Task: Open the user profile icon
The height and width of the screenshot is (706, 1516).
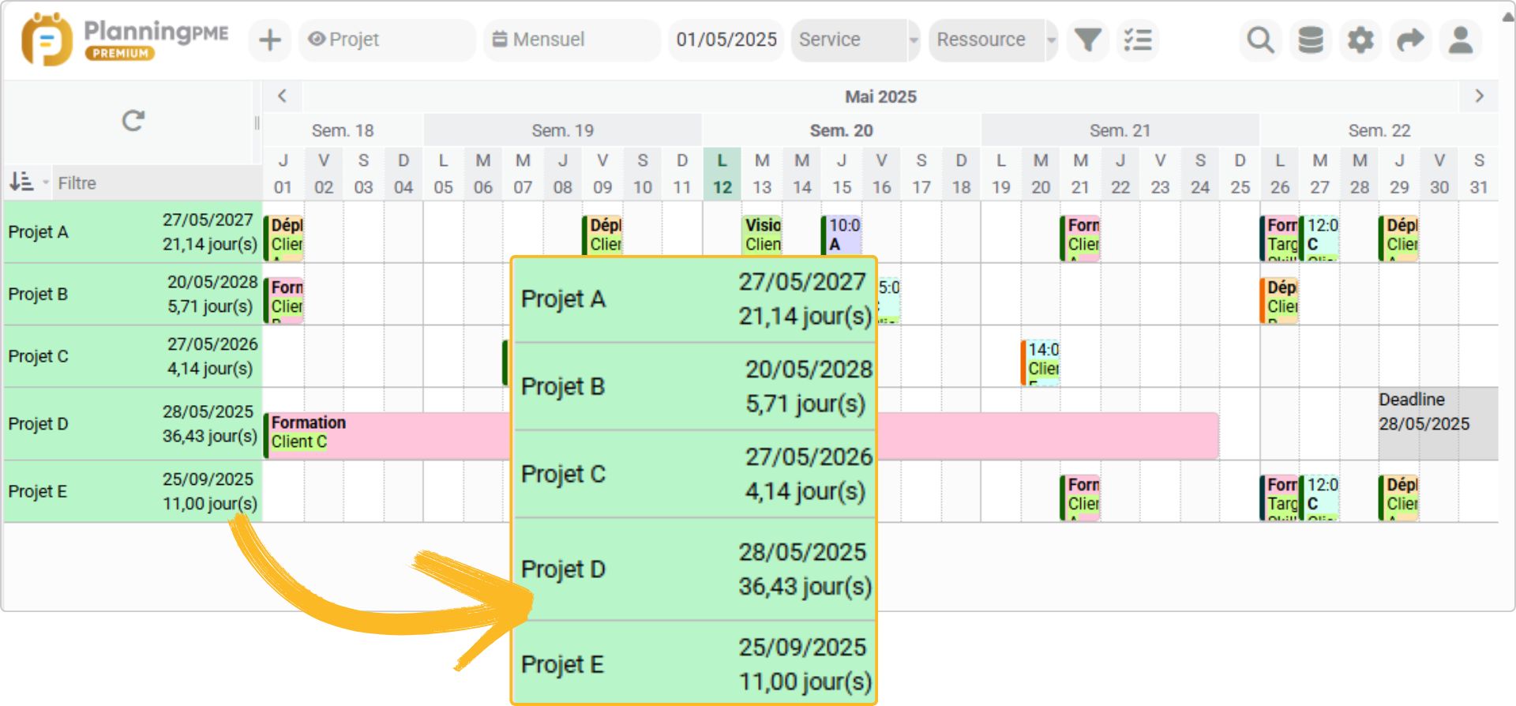Action: click(1461, 39)
